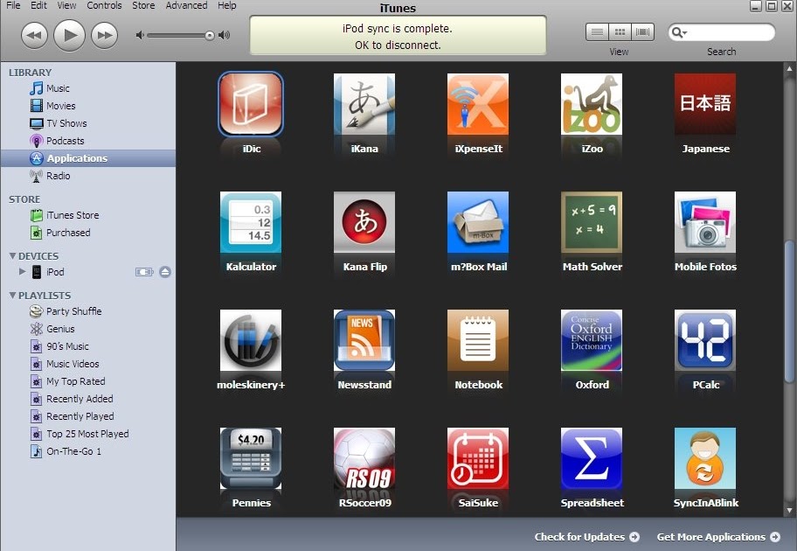797x551 pixels.
Task: Select the Kana Flip app icon
Action: [x=364, y=222]
